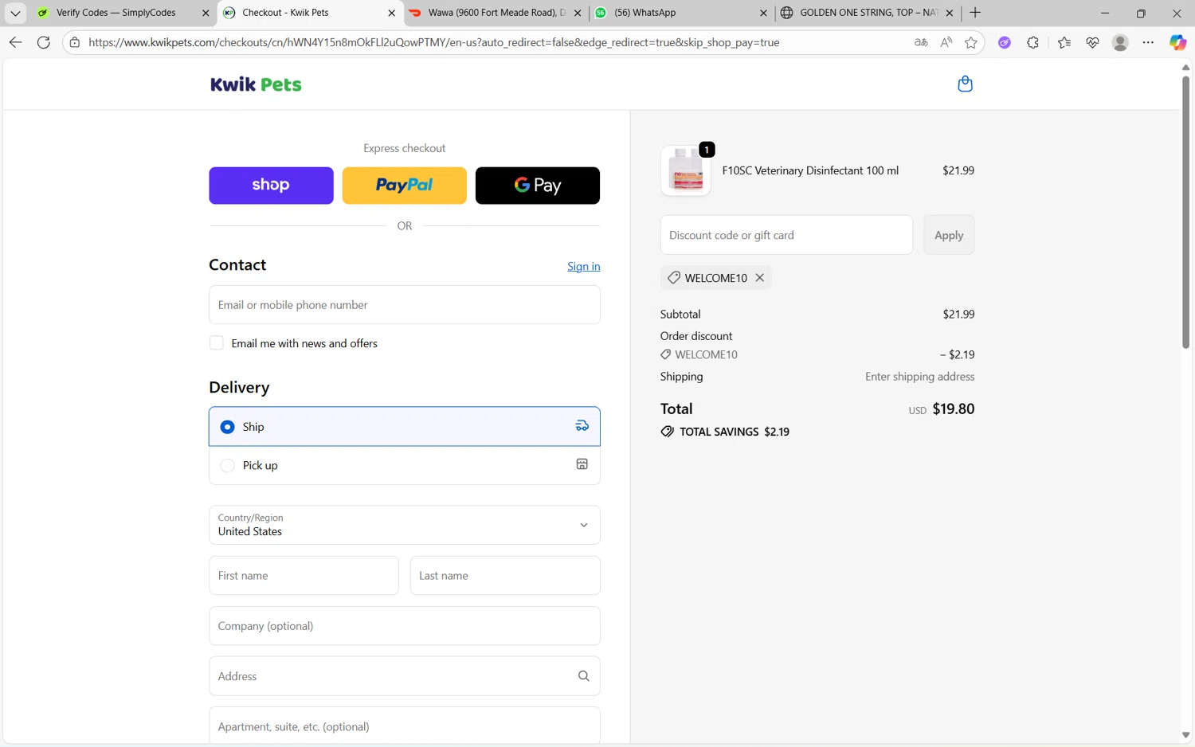Close the WhatsApp tab
Image resolution: width=1195 pixels, height=747 pixels.
click(763, 13)
